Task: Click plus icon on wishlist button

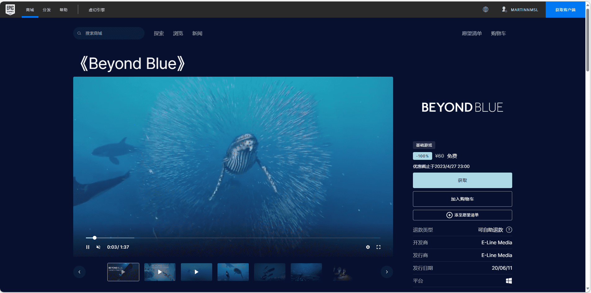Action: 449,215
